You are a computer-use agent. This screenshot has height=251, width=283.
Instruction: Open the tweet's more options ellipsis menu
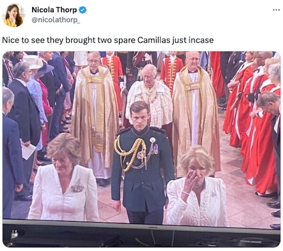click(276, 9)
